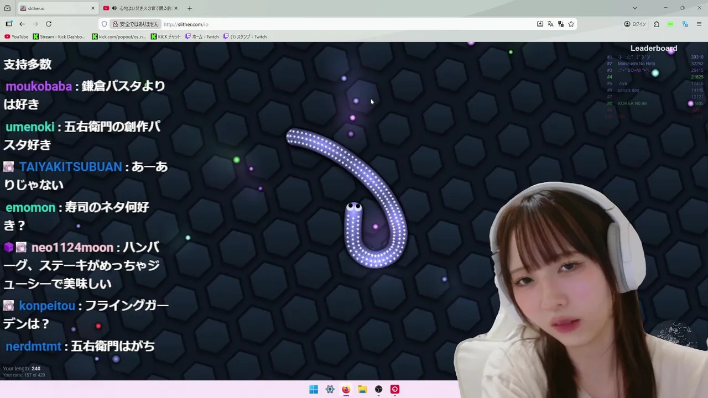Click the avatar badge beside konpeitou
The image size is (708, 398).
(x=8, y=305)
